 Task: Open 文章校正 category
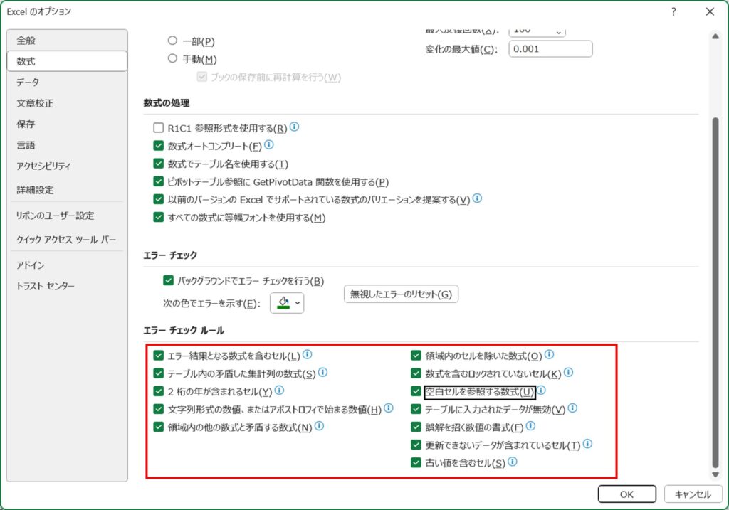67,103
